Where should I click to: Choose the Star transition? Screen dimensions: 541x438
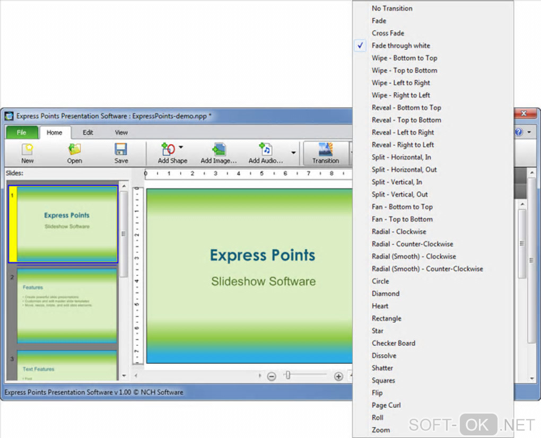pos(433,331)
